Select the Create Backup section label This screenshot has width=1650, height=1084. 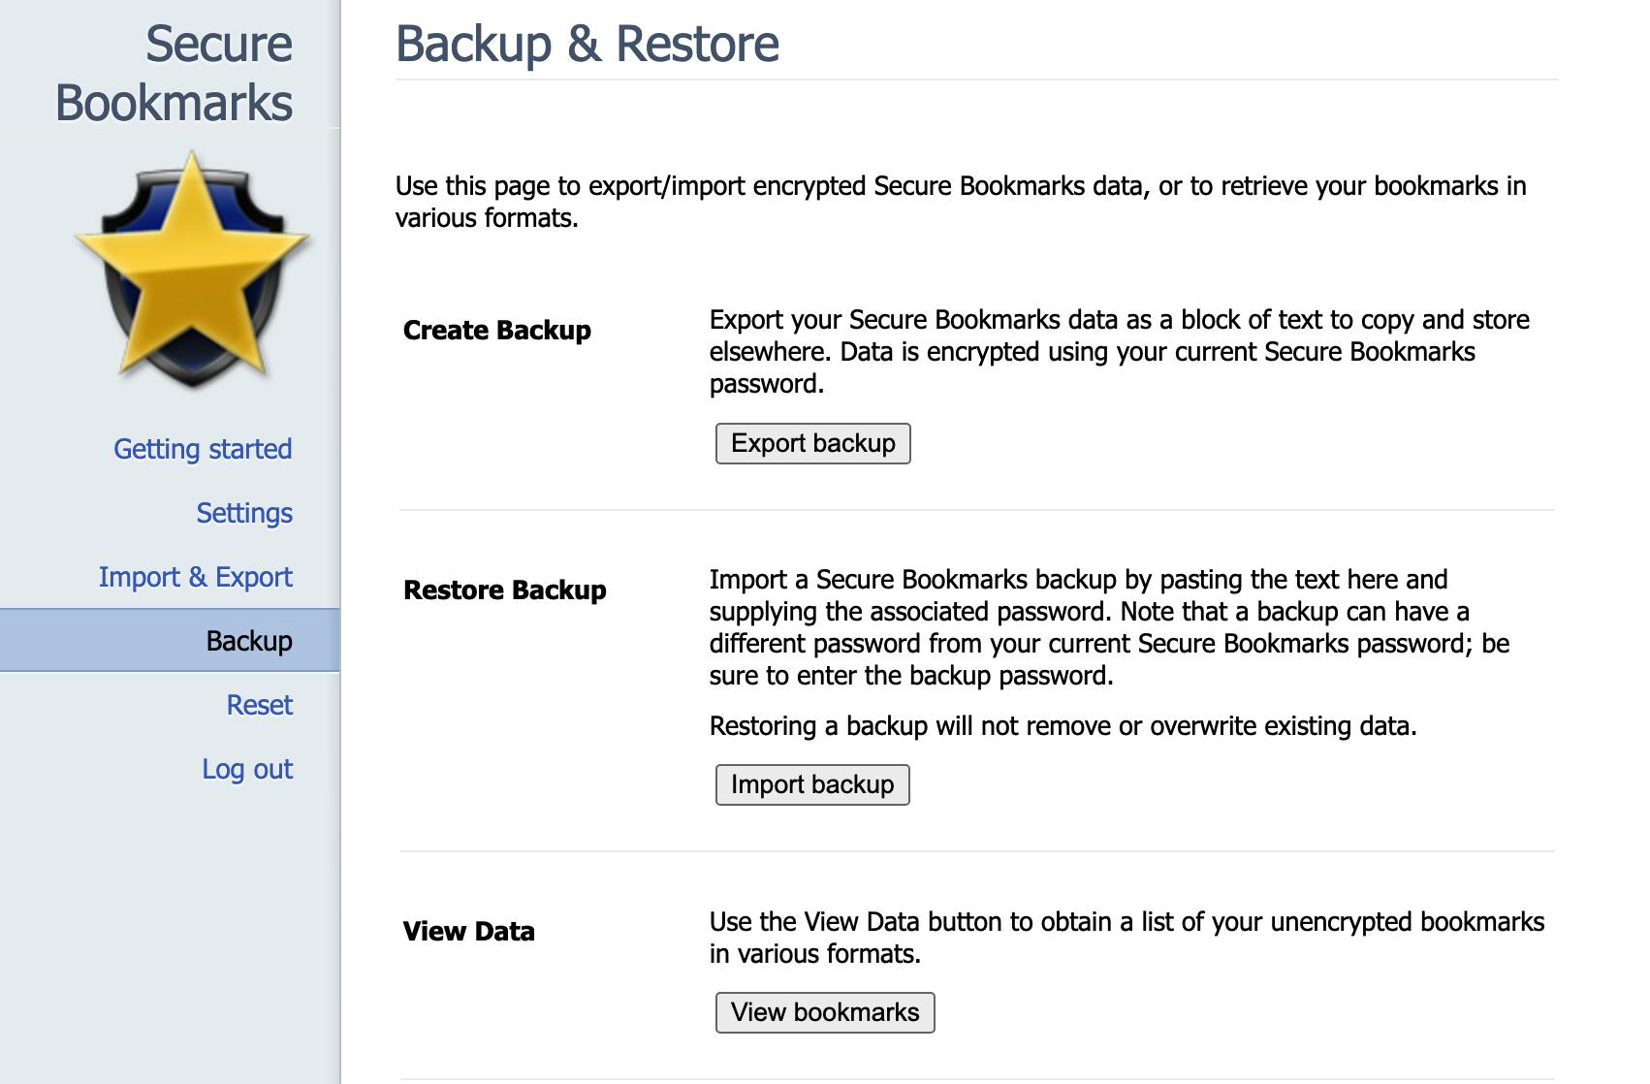496,331
